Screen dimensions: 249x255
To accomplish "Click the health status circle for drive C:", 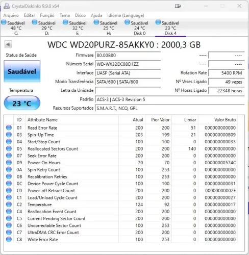I will tap(4, 22).
